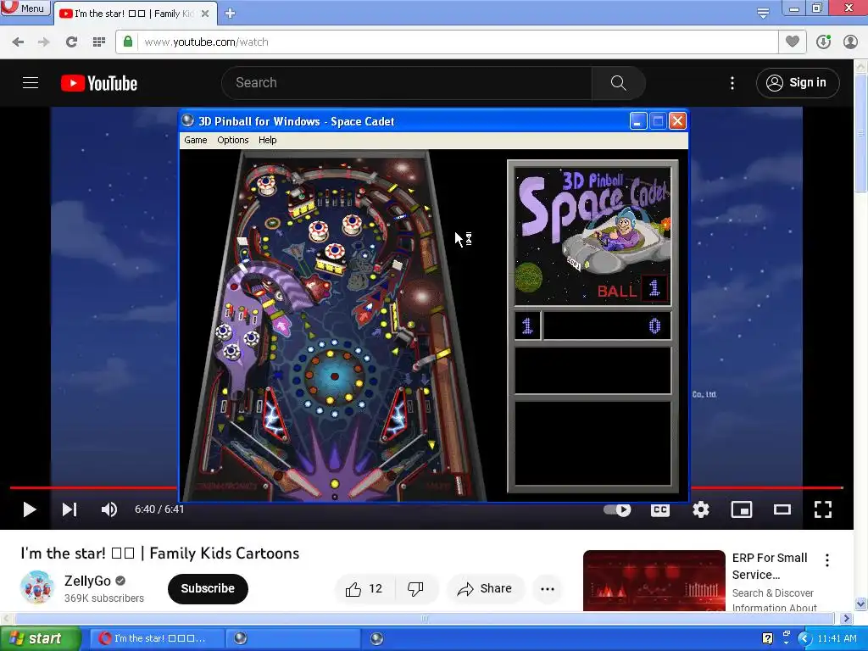The width and height of the screenshot is (868, 651).
Task: Open the Opera Menu button
Action: [x=25, y=8]
